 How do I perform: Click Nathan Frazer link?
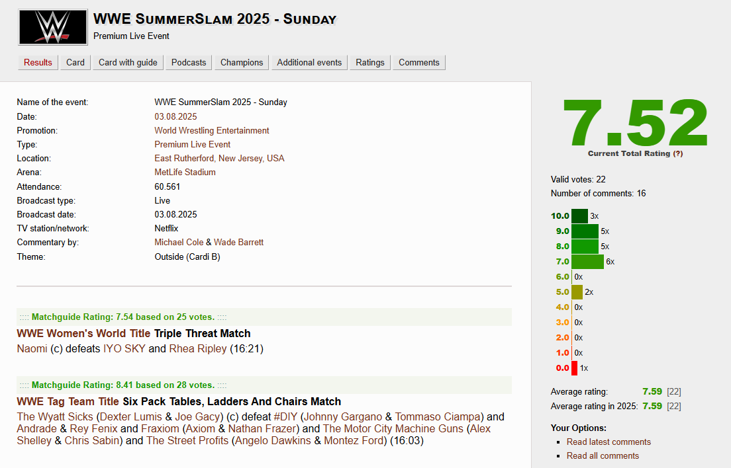(264, 428)
